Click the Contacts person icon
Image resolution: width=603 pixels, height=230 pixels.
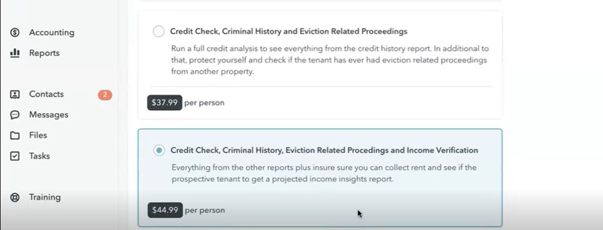coord(15,94)
